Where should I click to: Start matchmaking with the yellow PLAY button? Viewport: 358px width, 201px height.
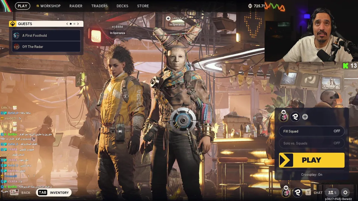click(x=312, y=160)
